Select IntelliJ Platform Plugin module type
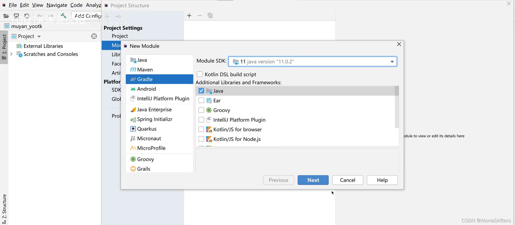The image size is (515, 225). click(x=159, y=99)
